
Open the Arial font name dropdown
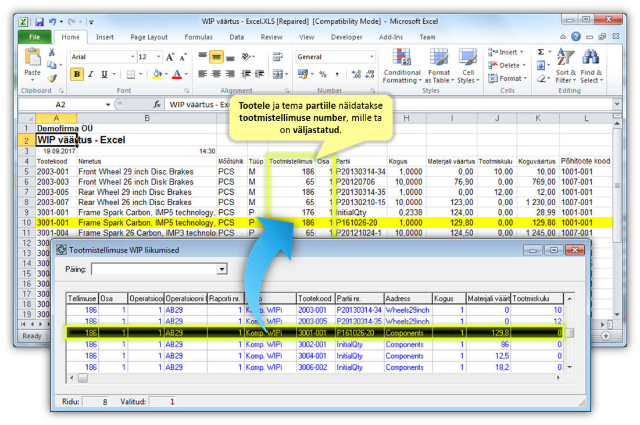[133, 57]
